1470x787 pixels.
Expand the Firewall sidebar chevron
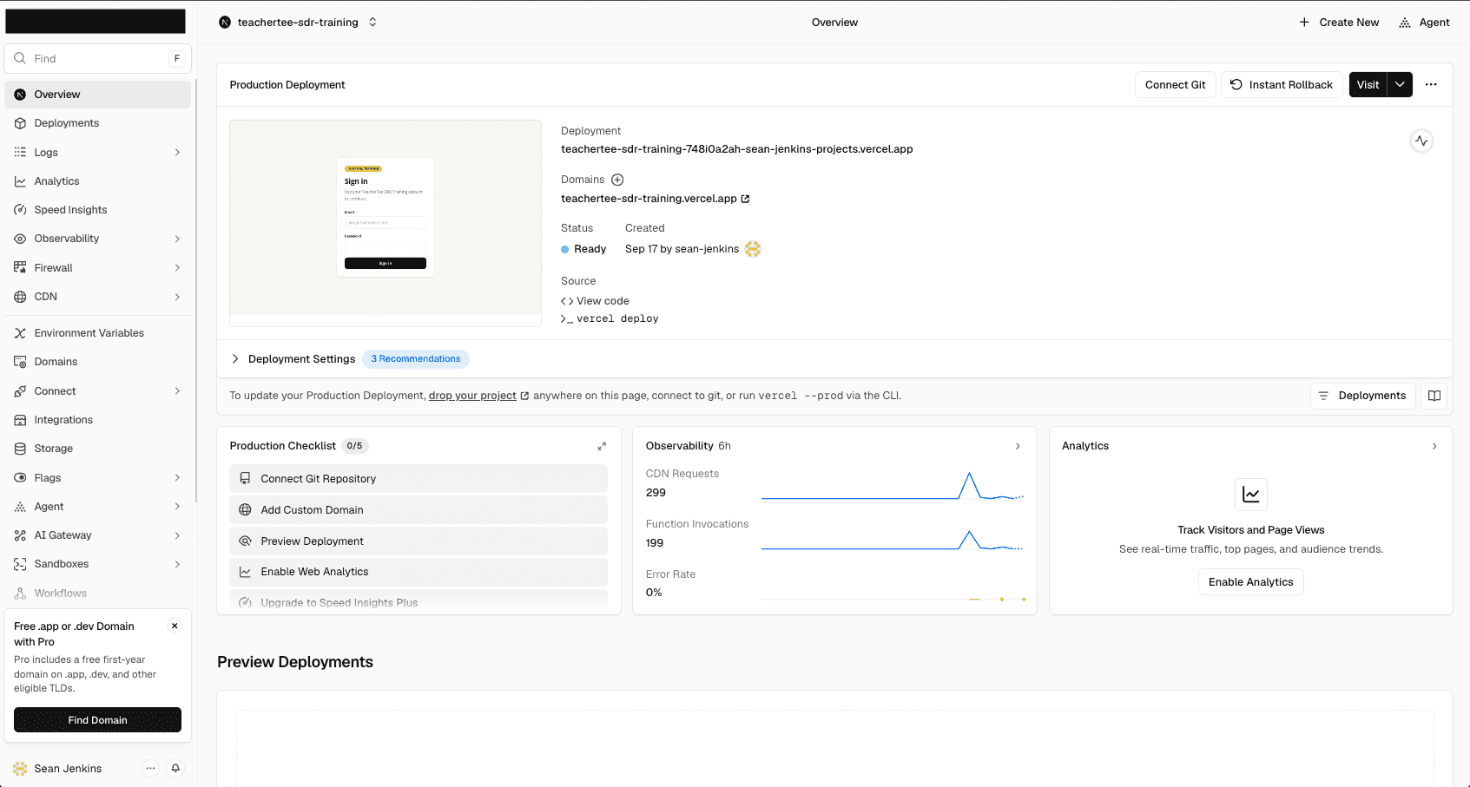(177, 268)
